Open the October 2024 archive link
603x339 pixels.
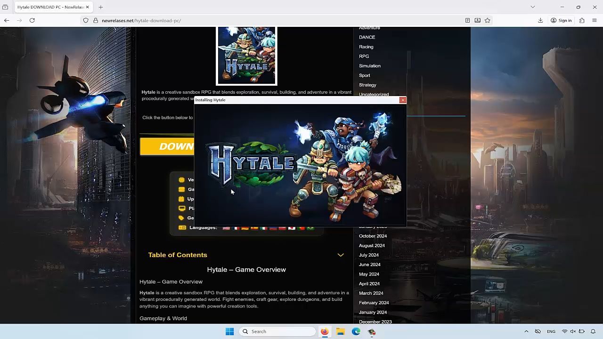[373, 236]
